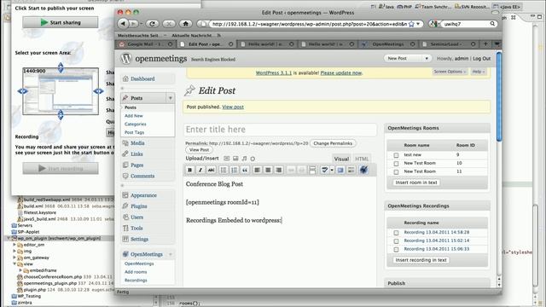
Task: Switch to the HTML editor tab
Action: click(362, 159)
